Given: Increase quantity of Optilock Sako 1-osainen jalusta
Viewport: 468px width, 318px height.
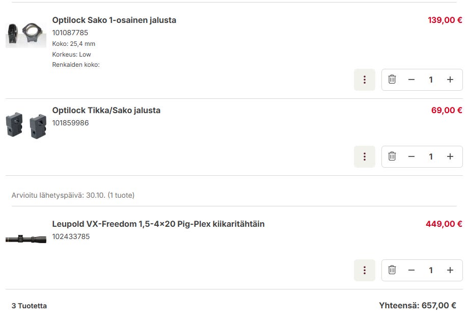Looking at the screenshot, I should click(x=450, y=79).
